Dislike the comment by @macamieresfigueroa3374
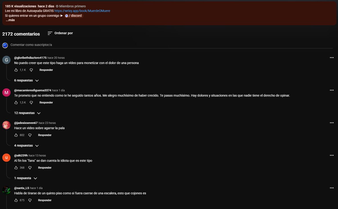Viewport: 338px width, 209px height. pyautogui.click(x=31, y=102)
